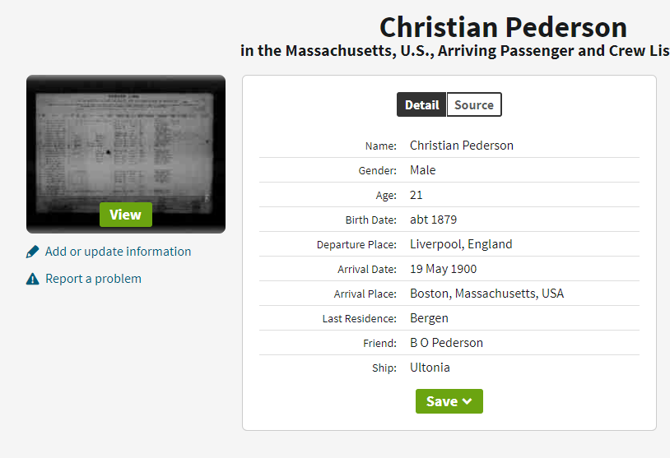Click the ship name Ultonia
Screen dimensions: 670x458
click(430, 368)
